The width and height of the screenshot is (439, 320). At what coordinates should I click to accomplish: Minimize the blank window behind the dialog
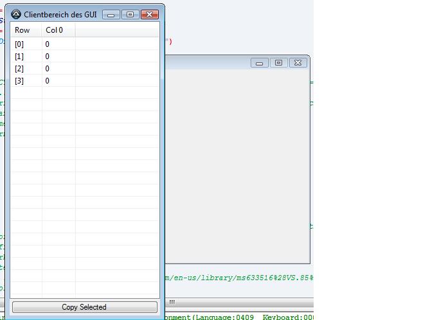(260, 63)
